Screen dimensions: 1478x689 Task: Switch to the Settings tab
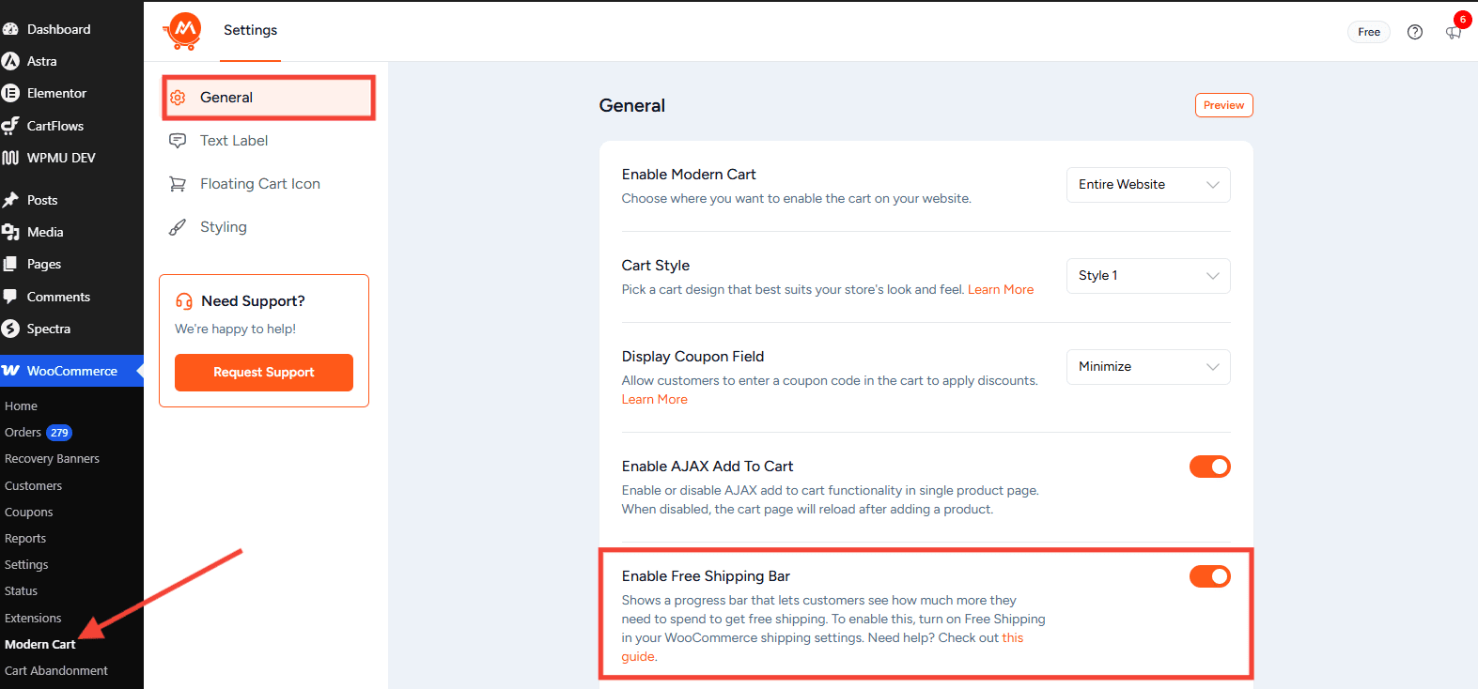click(x=250, y=30)
